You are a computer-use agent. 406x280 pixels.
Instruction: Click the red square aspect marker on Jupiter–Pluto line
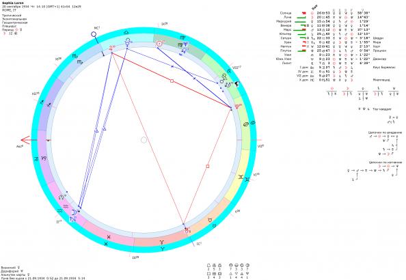point(172,81)
